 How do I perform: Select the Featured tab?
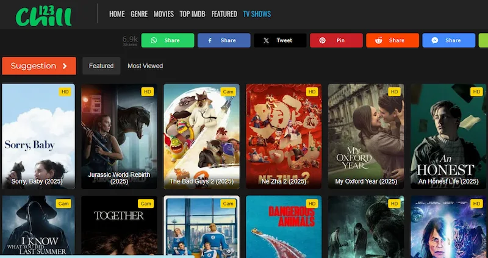[101, 66]
